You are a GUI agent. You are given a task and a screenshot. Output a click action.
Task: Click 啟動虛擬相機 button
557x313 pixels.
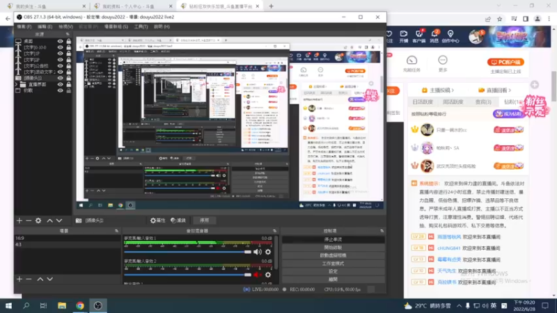[333, 255]
